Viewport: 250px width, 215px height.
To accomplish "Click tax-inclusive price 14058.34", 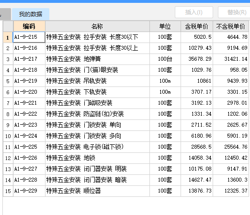I will pyautogui.click(x=197, y=158).
